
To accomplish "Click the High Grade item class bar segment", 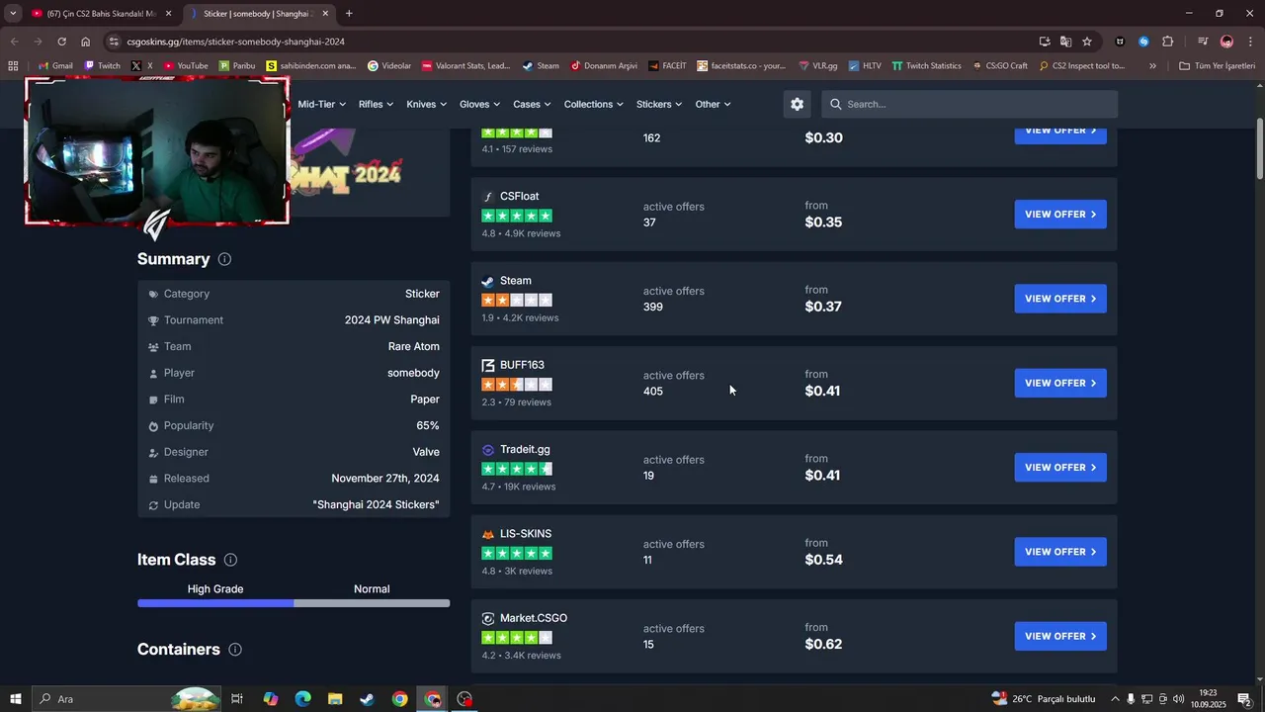I will pyautogui.click(x=215, y=603).
